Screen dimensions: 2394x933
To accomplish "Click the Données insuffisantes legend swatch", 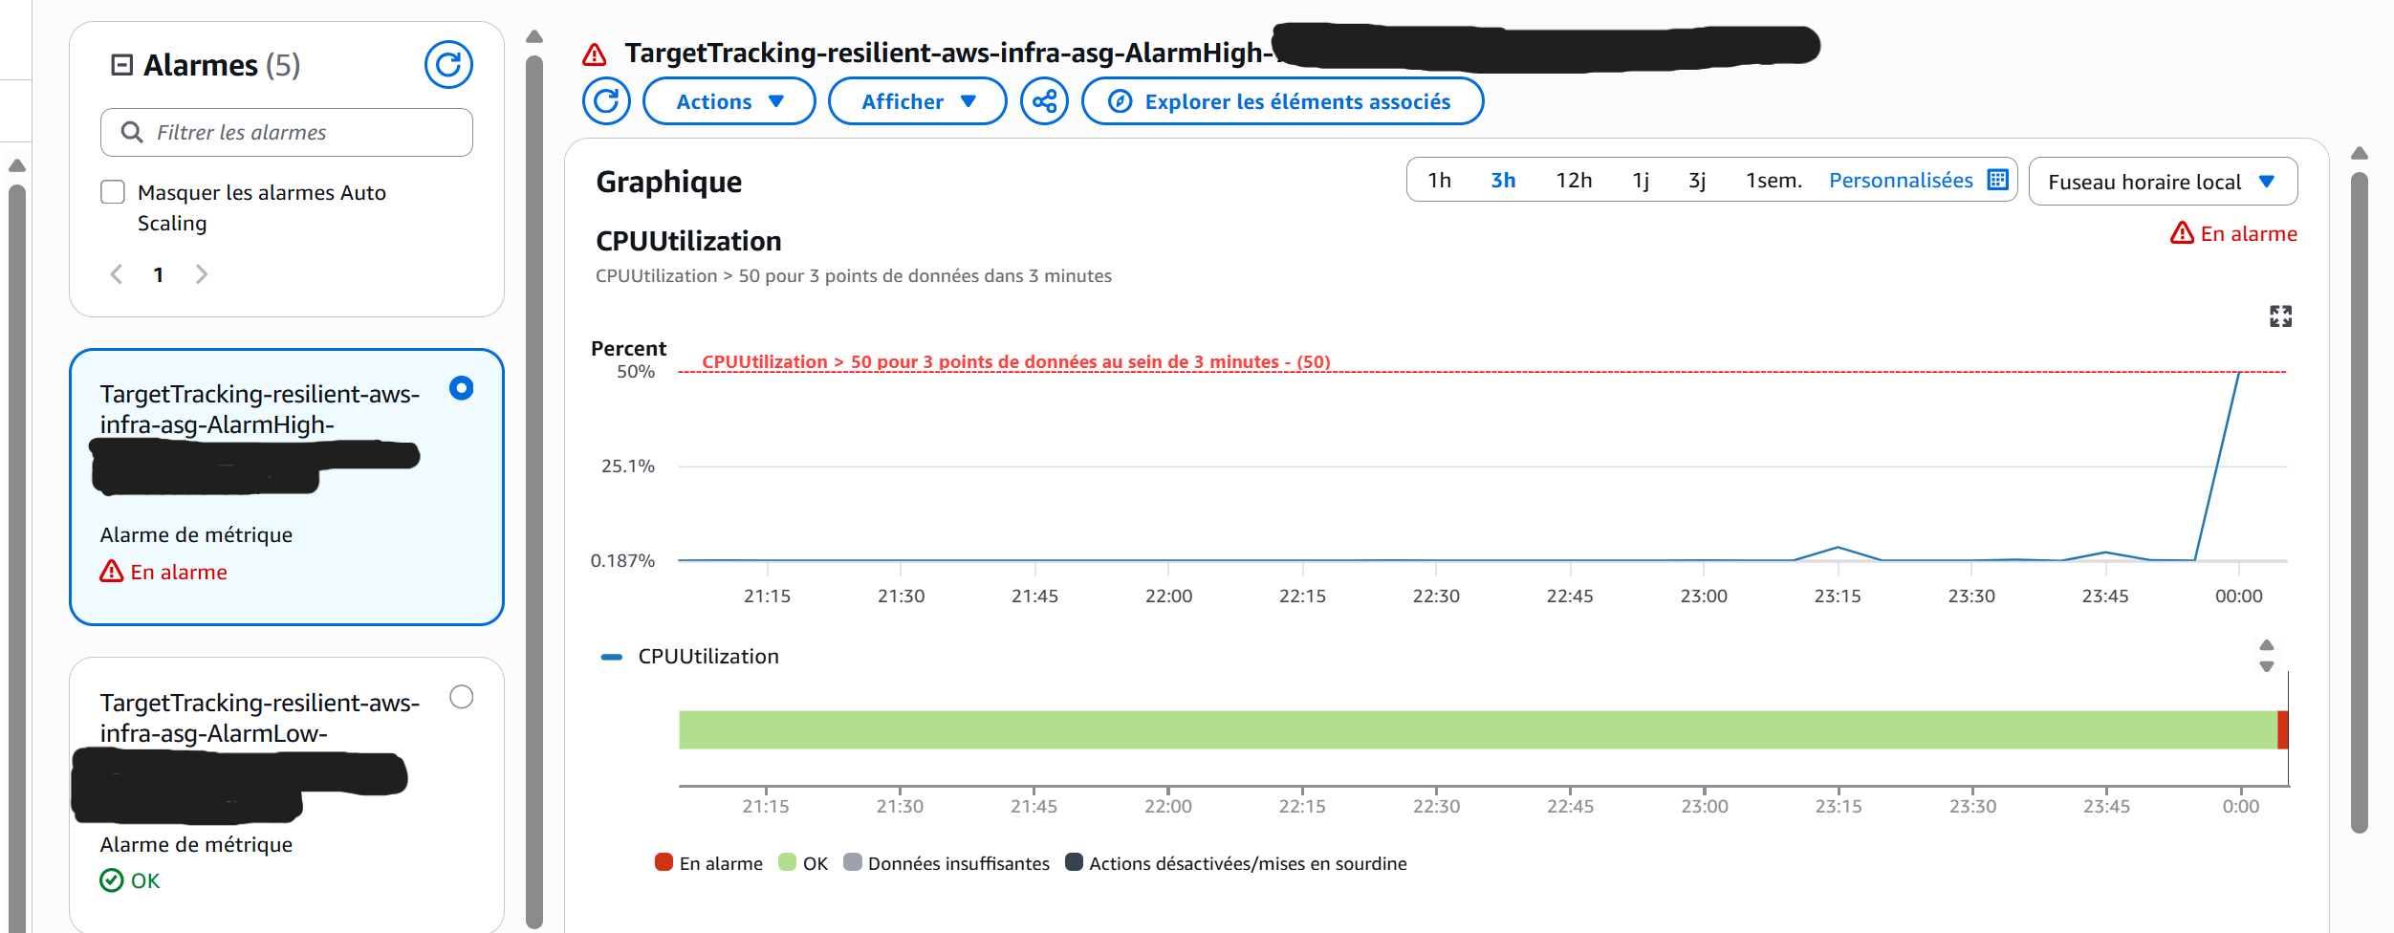I will click(853, 862).
